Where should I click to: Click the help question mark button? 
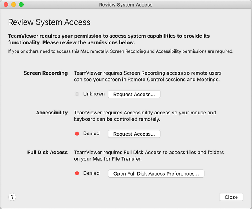tap(12, 197)
